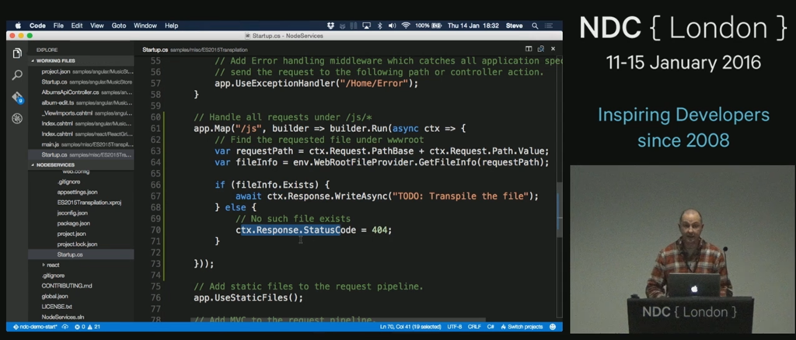Close the Startup.cs editor with X icon
The height and width of the screenshot is (340, 796).
553,49
